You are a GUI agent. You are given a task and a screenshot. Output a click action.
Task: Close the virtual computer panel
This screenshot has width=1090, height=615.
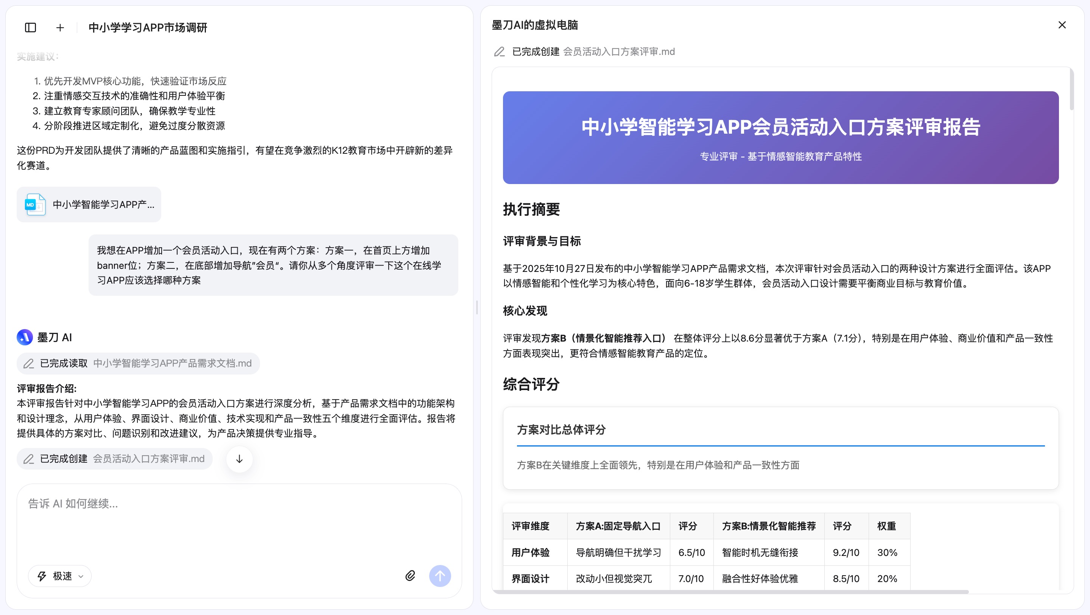(x=1062, y=25)
